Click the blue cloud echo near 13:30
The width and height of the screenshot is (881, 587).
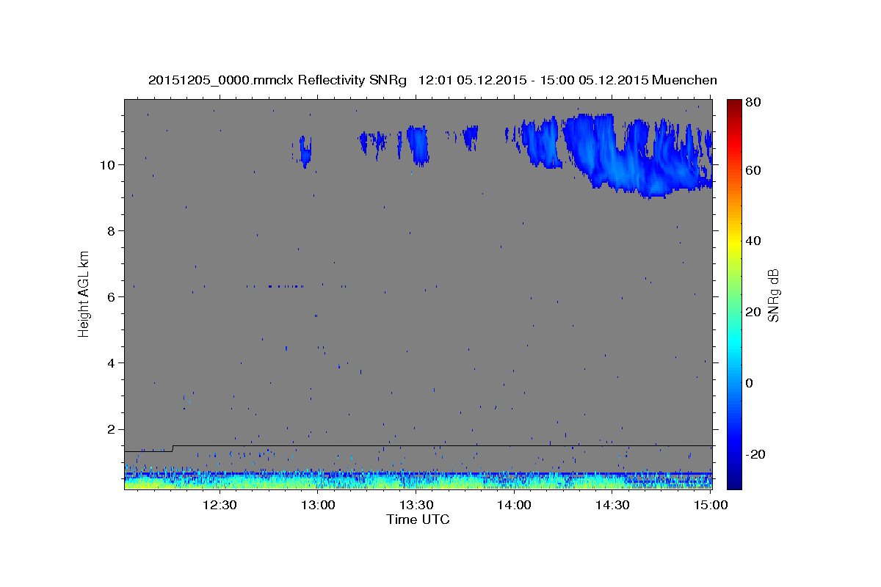(x=418, y=145)
